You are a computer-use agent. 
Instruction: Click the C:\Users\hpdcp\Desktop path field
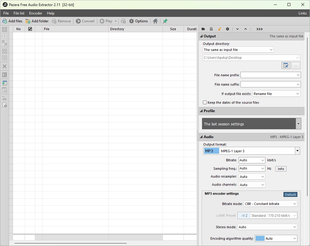[252, 58]
